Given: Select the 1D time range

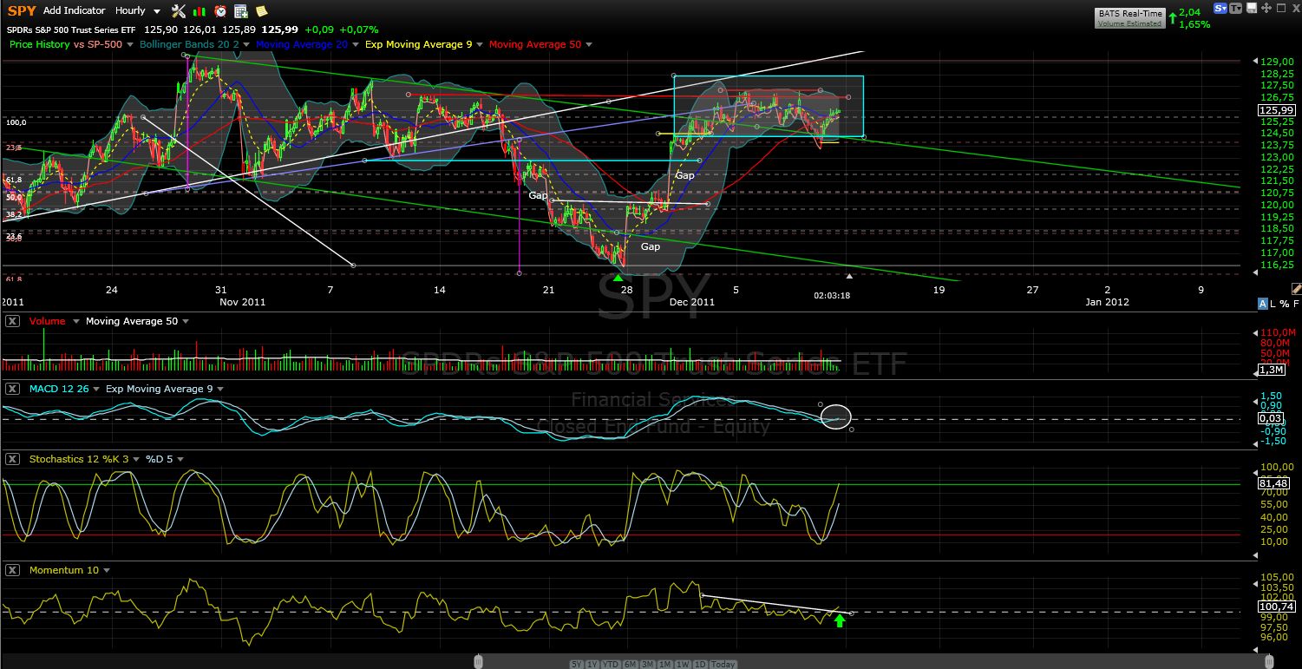Looking at the screenshot, I should coord(699,664).
